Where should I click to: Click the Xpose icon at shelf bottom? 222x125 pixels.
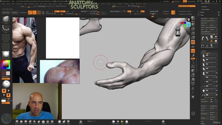[x=193, y=113]
